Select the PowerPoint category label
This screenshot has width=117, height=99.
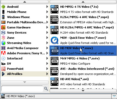click(x=15, y=69)
